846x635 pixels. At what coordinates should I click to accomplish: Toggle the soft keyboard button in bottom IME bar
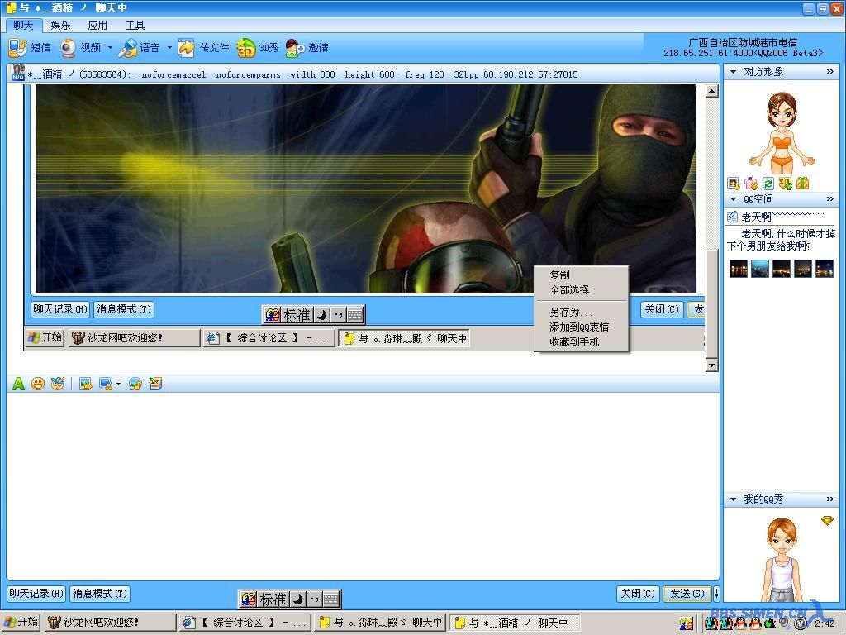click(331, 599)
